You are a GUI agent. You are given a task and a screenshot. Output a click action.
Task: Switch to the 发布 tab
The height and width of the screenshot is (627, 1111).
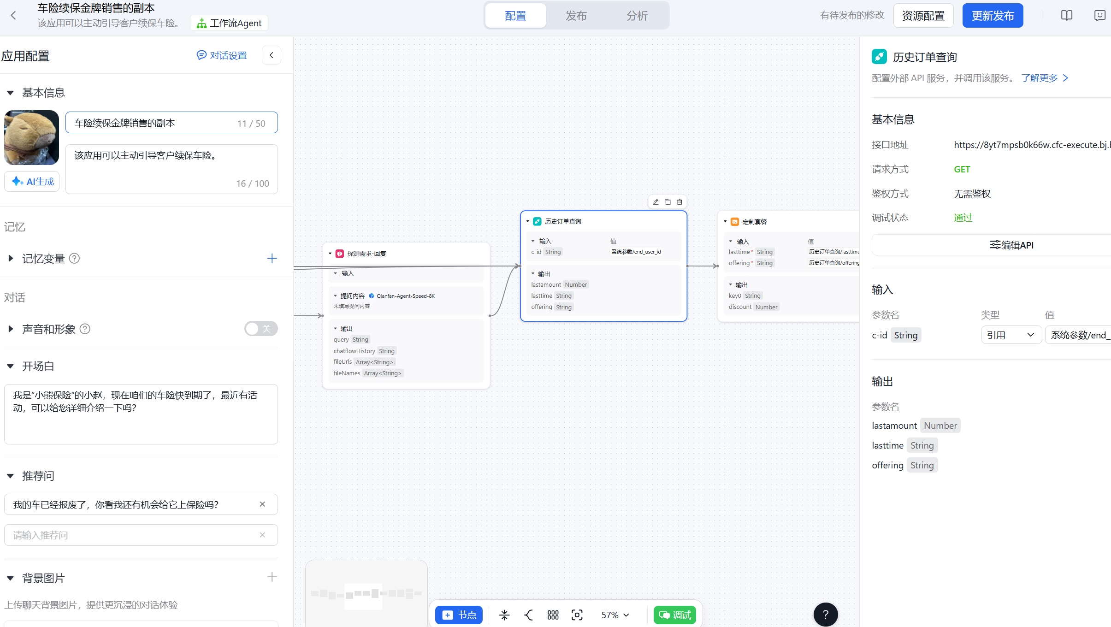(x=576, y=16)
